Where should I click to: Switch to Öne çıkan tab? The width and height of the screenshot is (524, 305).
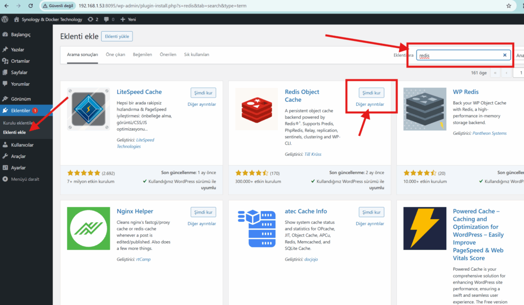115,54
